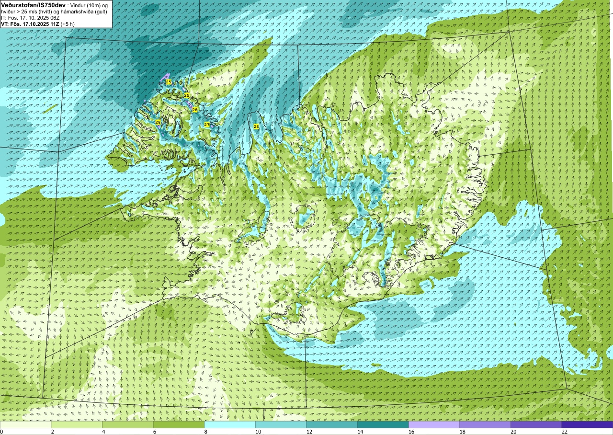
Task: Click the 18–20 m/s purple legend swatch
Action: 485,424
